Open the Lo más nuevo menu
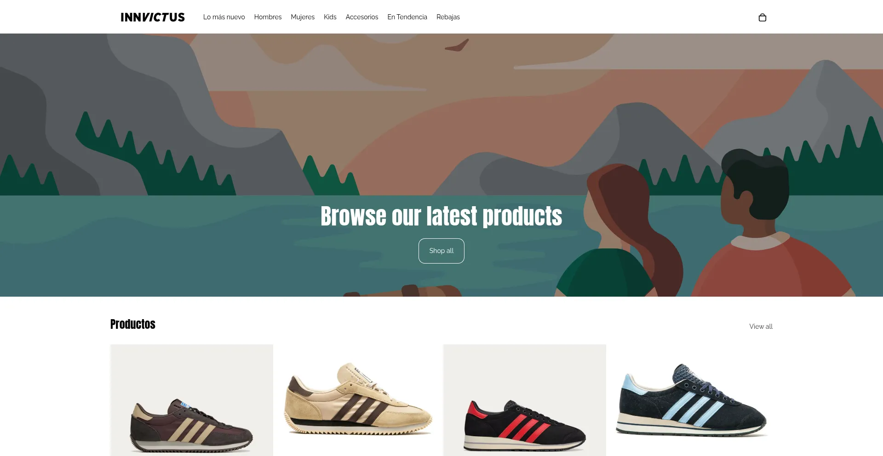This screenshot has width=883, height=456. (224, 17)
